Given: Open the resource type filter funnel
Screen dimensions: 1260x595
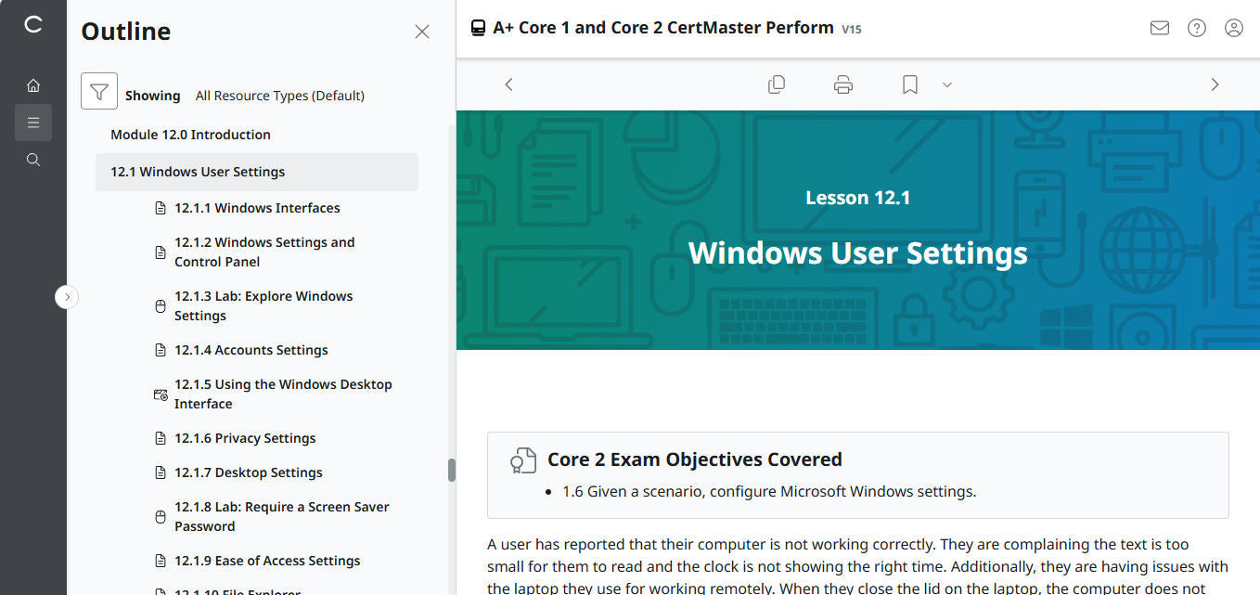Looking at the screenshot, I should (99, 91).
